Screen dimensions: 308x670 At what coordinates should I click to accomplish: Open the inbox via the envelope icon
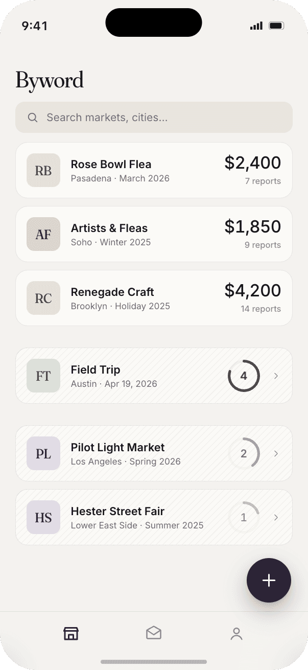click(154, 633)
